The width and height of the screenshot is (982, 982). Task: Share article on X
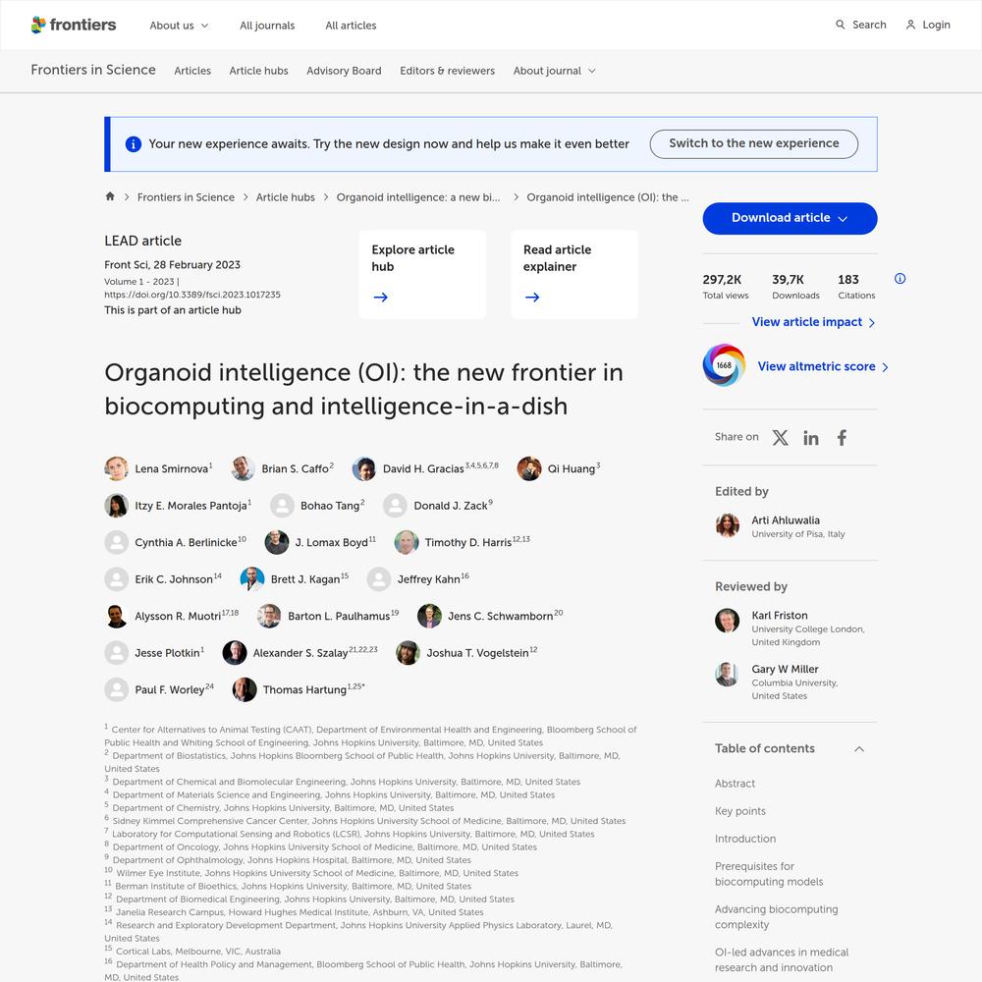coord(780,438)
